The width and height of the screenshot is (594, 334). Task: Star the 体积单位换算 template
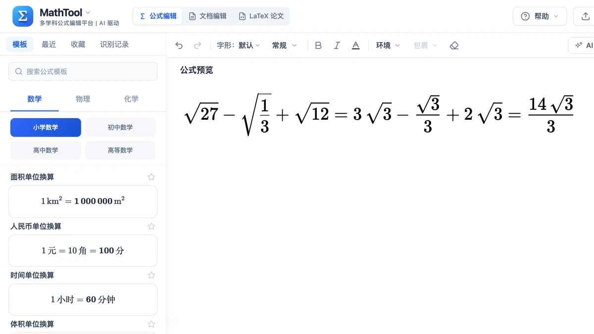click(151, 324)
